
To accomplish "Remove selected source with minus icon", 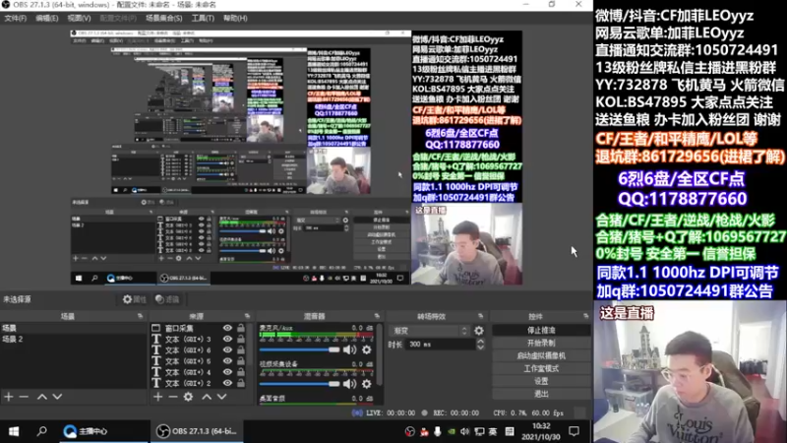I will click(173, 397).
